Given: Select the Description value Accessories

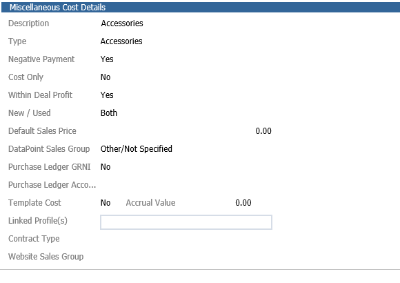Looking at the screenshot, I should pos(122,23).
